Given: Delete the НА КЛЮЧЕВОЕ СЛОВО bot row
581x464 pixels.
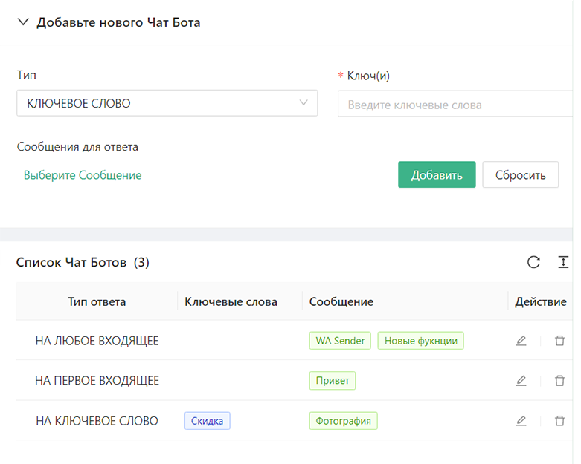Looking at the screenshot, I should 559,421.
